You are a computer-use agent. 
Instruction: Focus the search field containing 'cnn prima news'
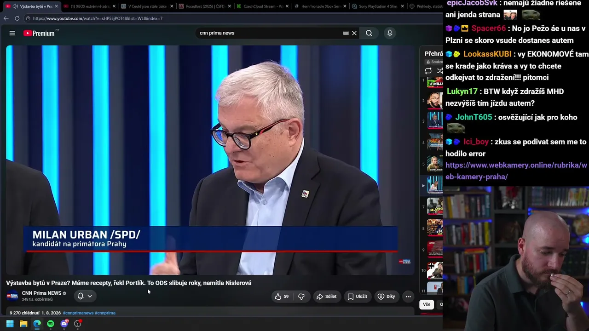[269, 33]
